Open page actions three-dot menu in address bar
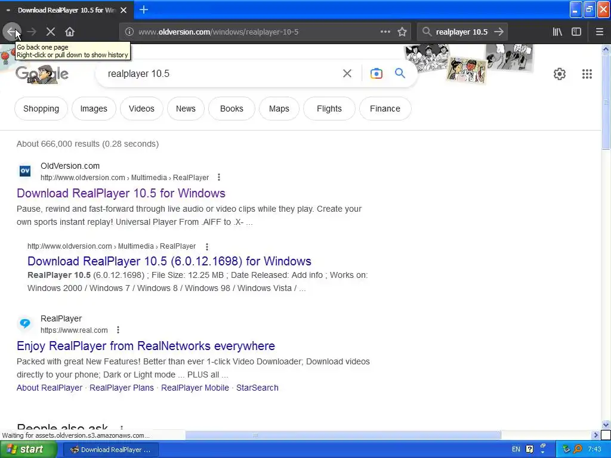Screen dimensions: 611x458 click(x=385, y=32)
